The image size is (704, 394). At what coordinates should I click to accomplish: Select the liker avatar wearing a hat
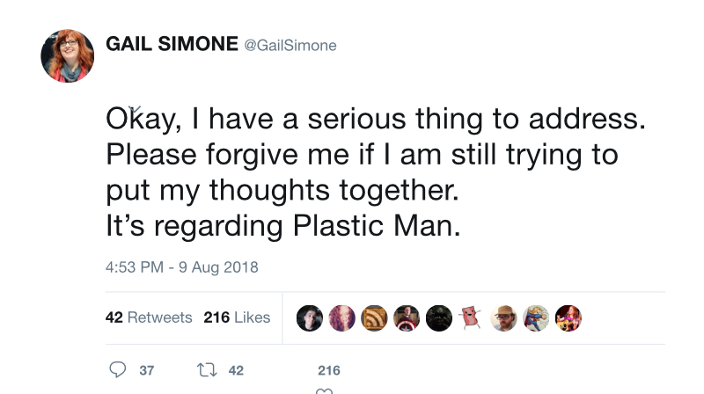pos(503,318)
